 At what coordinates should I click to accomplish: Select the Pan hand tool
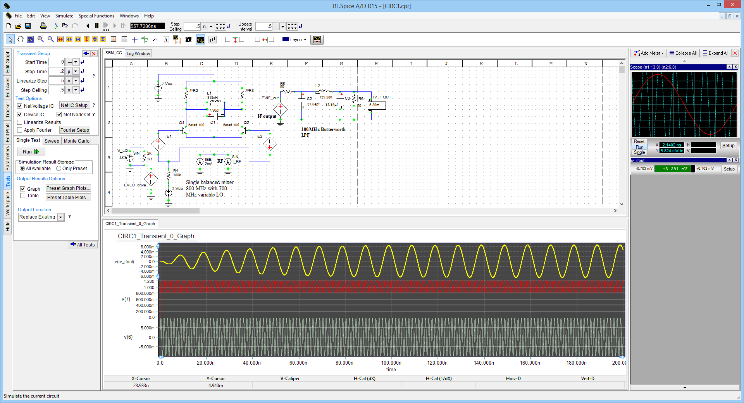(21, 40)
